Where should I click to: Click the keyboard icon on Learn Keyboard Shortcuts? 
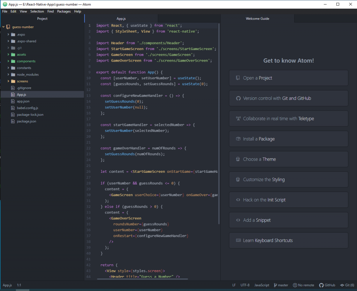coord(238,240)
